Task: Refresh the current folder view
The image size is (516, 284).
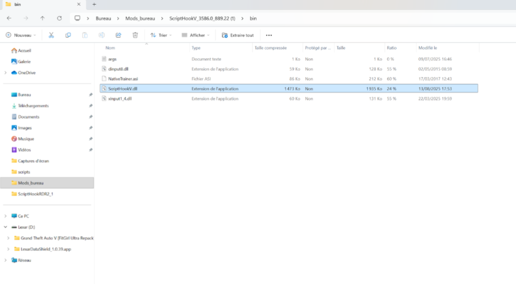Action: pyautogui.click(x=59, y=18)
